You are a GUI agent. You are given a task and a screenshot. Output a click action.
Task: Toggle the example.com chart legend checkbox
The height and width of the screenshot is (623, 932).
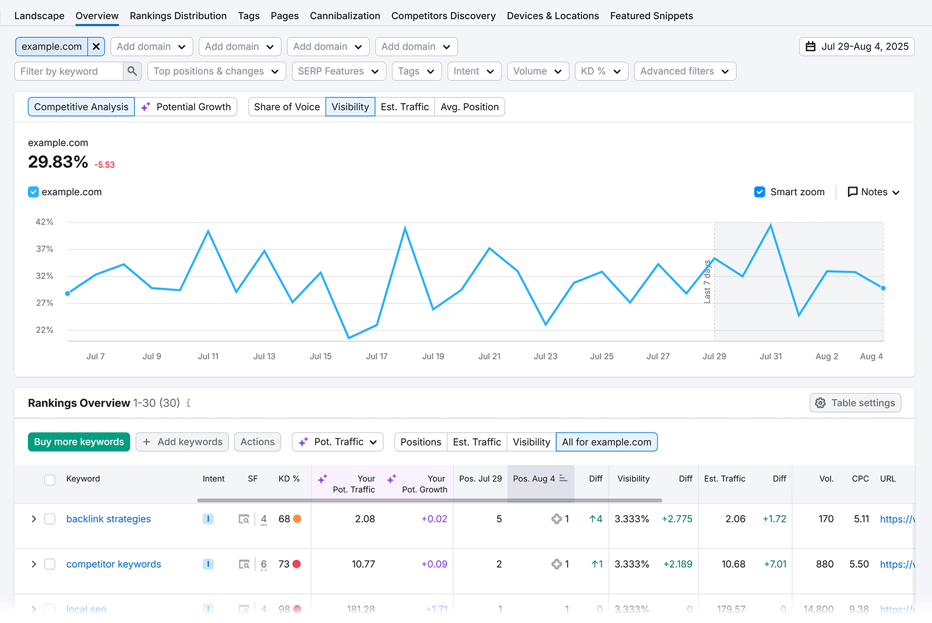tap(34, 192)
